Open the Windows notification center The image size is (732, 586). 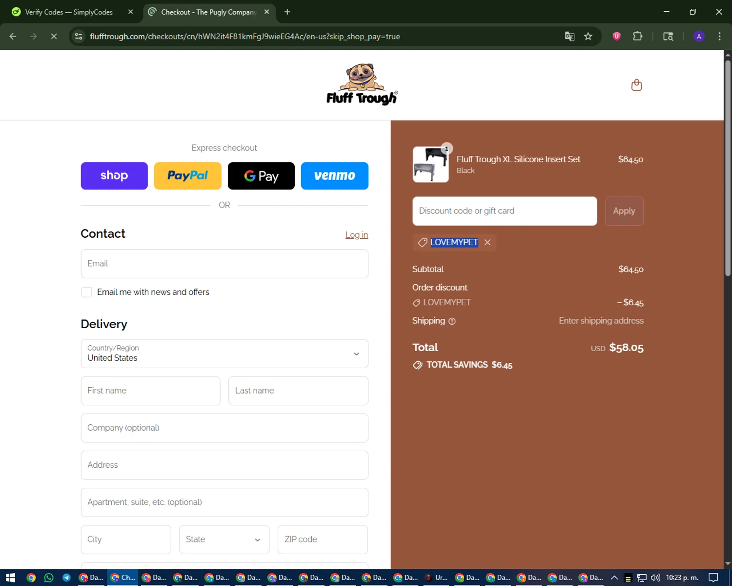click(713, 578)
